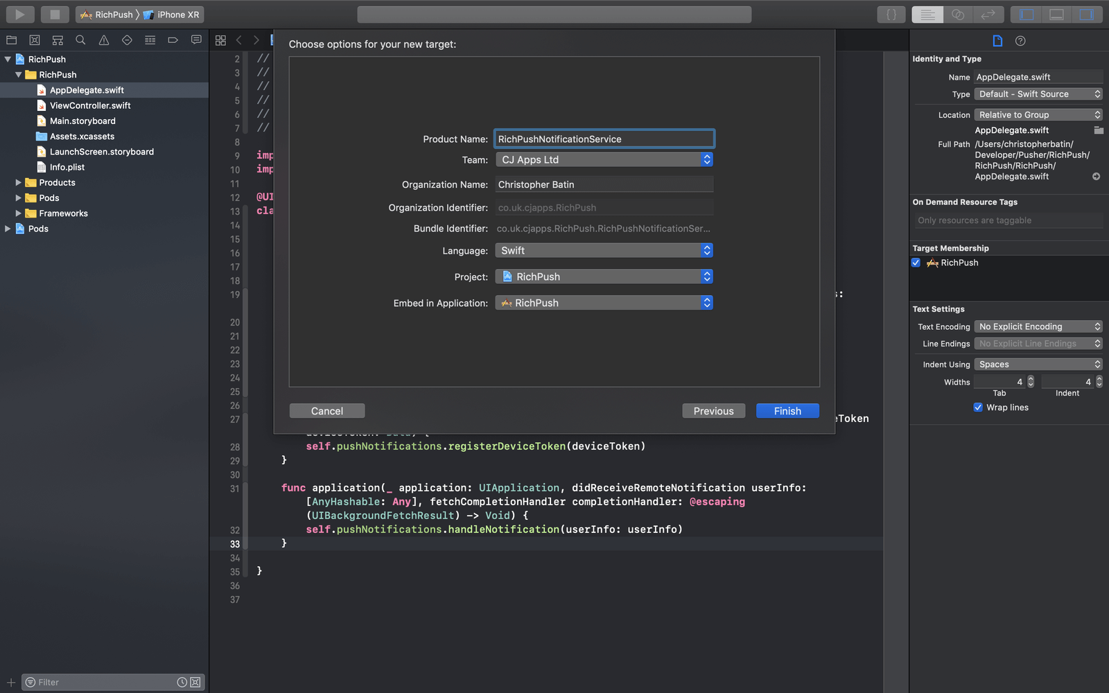Open the Symbol navigator
Image resolution: width=1109 pixels, height=693 pixels.
tap(58, 40)
